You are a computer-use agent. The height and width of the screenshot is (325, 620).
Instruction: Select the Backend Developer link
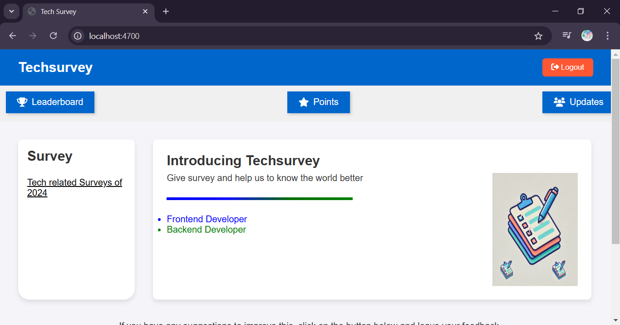pos(206,229)
